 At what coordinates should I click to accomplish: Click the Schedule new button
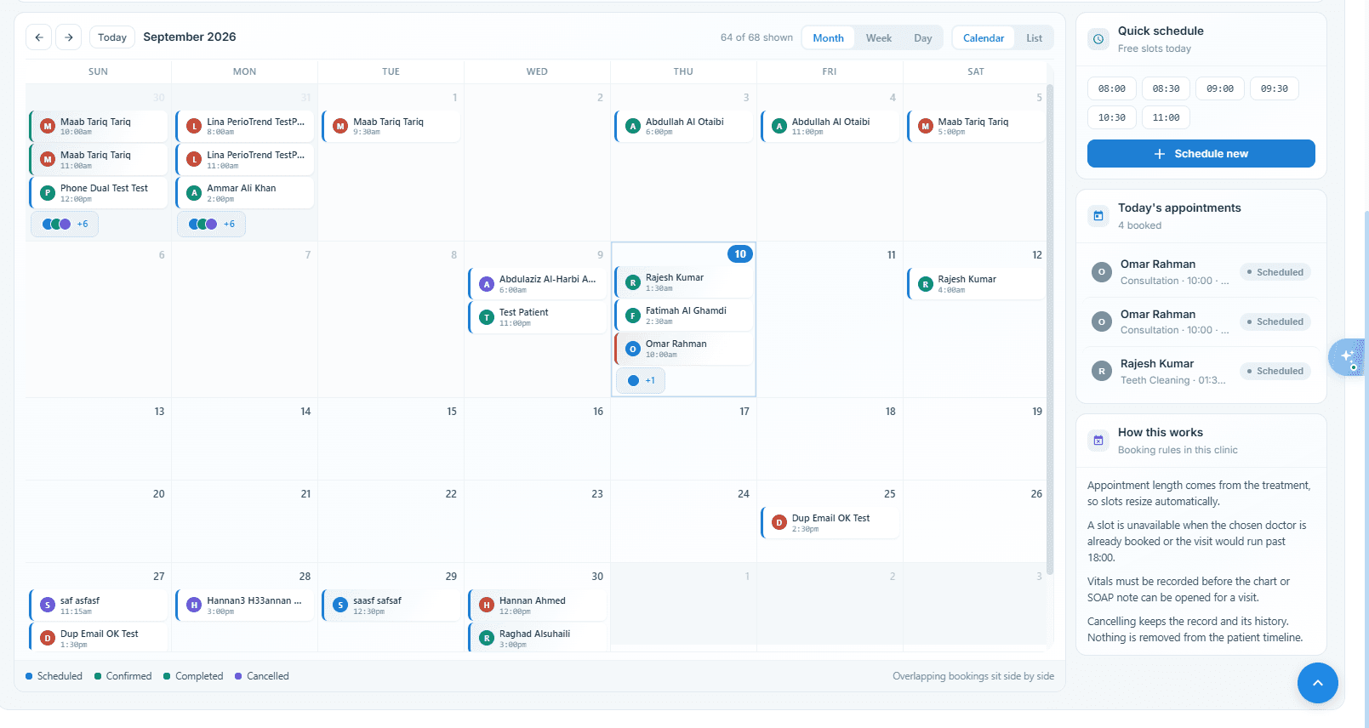[1201, 154]
